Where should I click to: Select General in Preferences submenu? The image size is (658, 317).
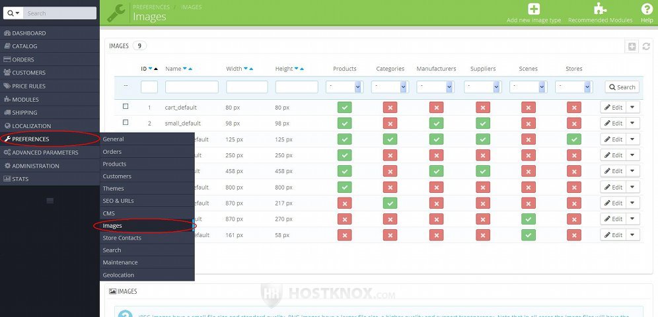click(147, 139)
